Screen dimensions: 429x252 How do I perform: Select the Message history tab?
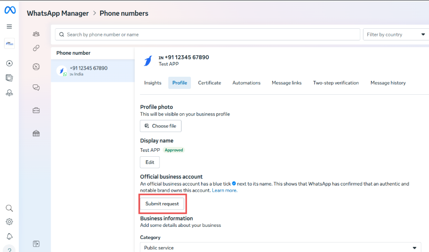(x=388, y=83)
